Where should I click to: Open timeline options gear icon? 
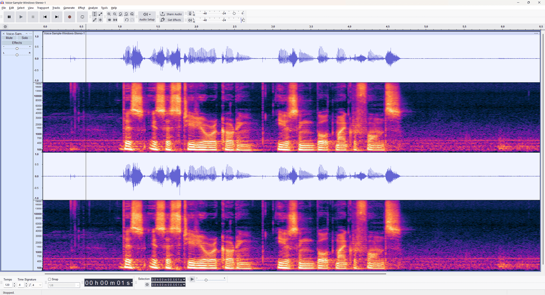coord(5,27)
